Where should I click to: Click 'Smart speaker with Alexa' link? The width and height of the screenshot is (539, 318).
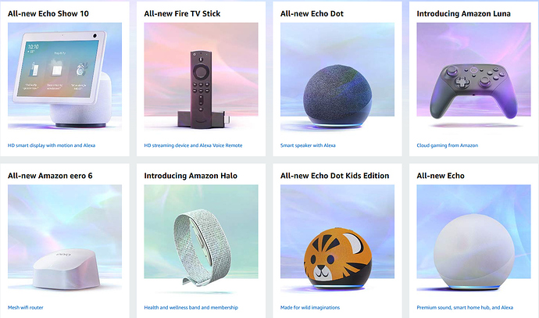pos(308,145)
